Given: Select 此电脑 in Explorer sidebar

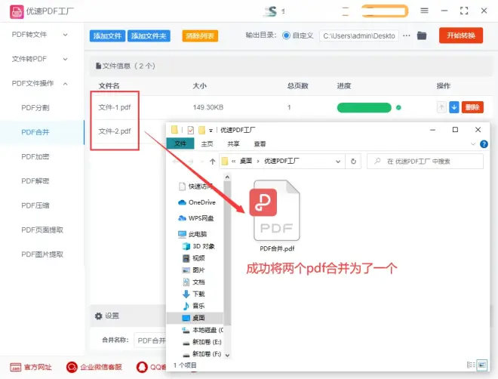Looking at the screenshot, I should tap(192, 234).
